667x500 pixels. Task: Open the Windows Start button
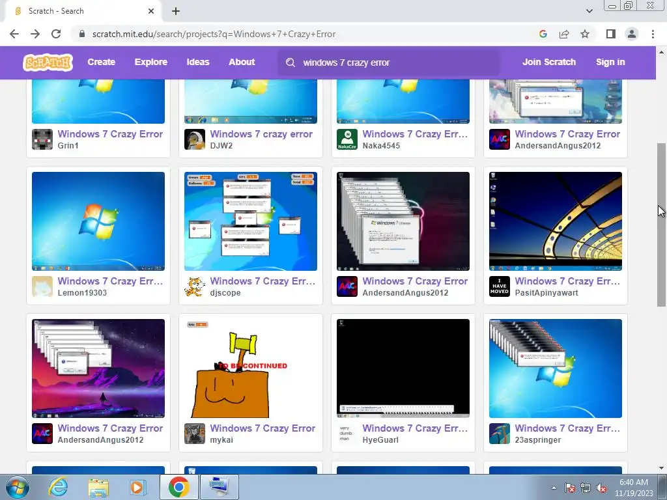tap(18, 487)
